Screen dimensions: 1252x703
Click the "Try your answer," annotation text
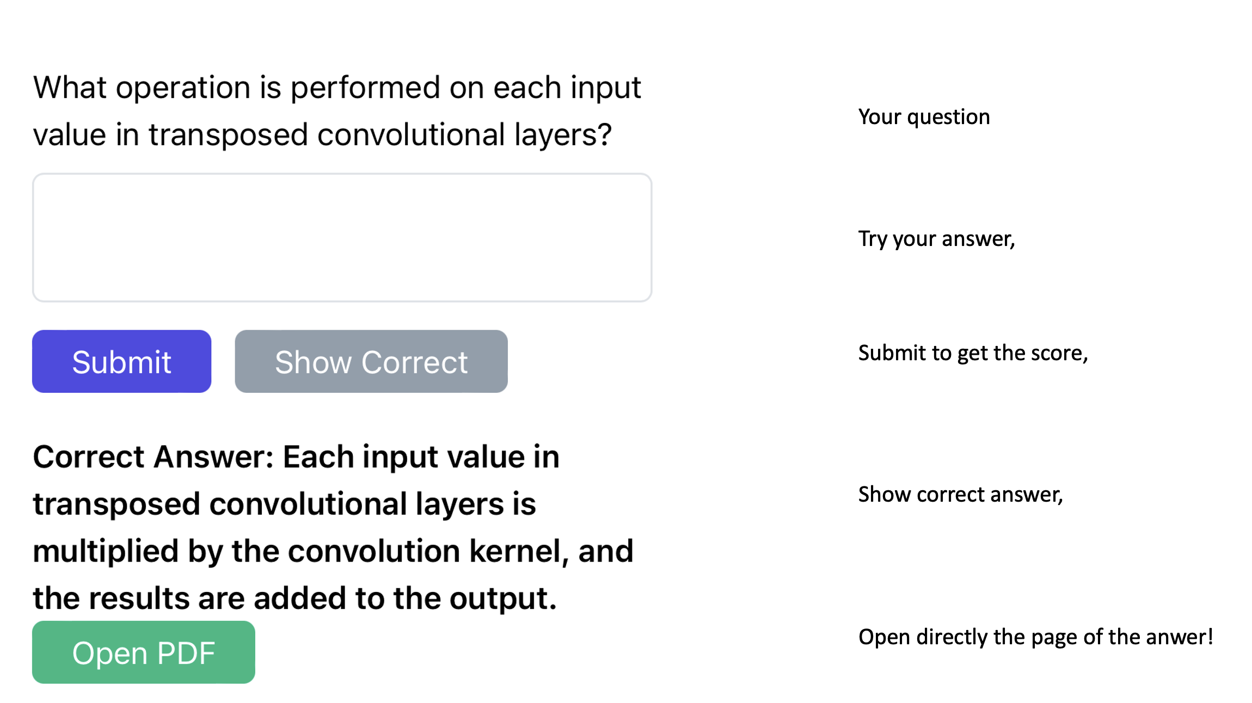click(x=936, y=239)
